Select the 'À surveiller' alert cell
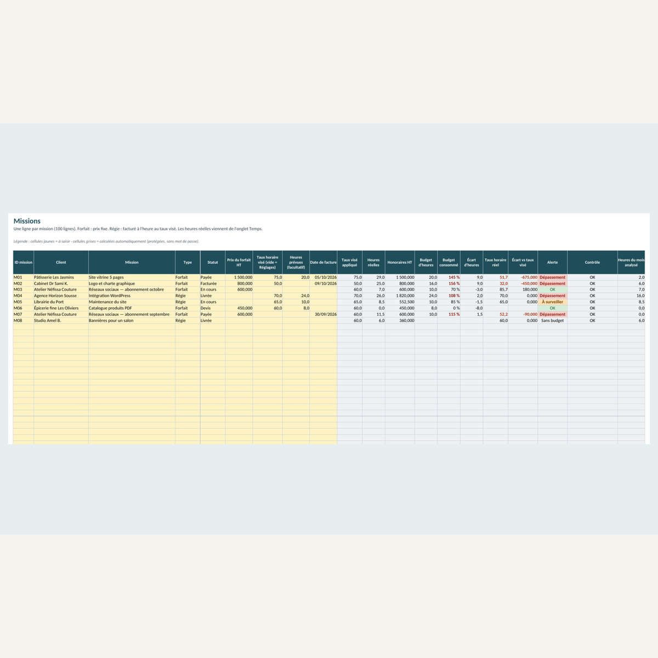This screenshot has height=658, width=658. point(552,302)
